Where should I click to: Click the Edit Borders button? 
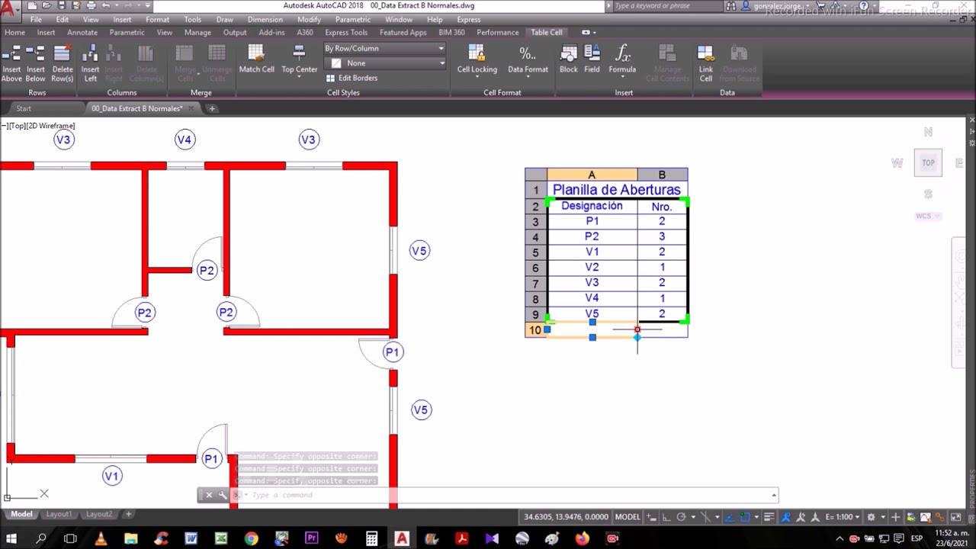point(352,78)
